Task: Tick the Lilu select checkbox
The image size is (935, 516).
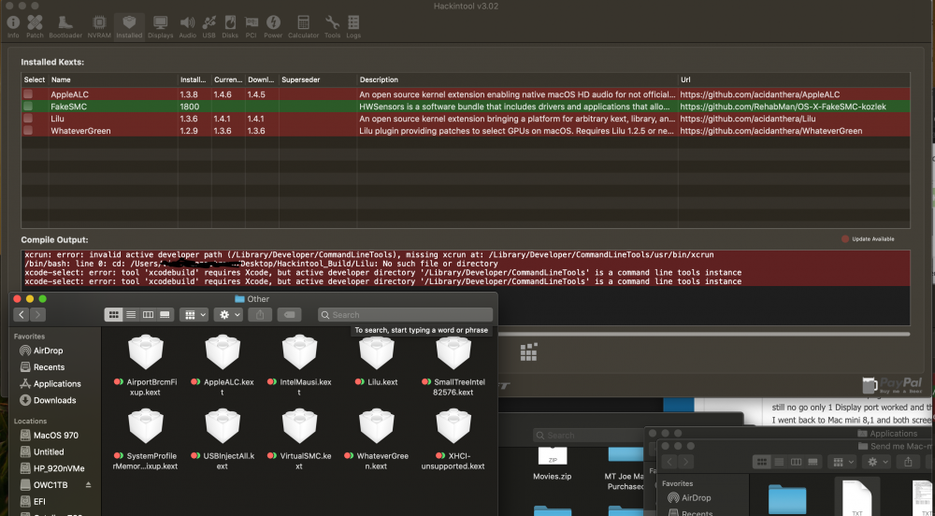Action: pyautogui.click(x=28, y=119)
